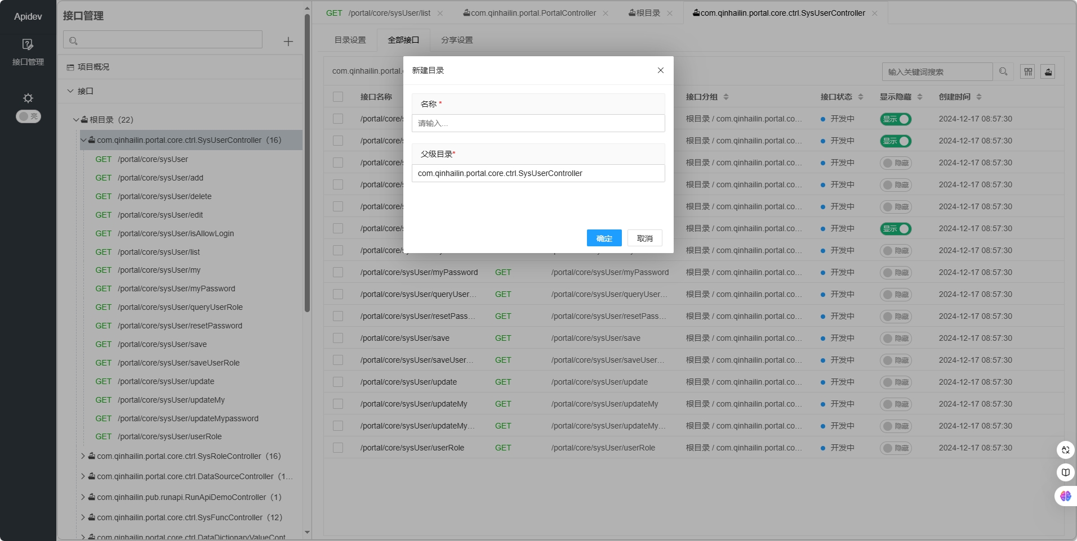Expand the SysRoleController tree node
The height and width of the screenshot is (541, 1077).
(83, 456)
